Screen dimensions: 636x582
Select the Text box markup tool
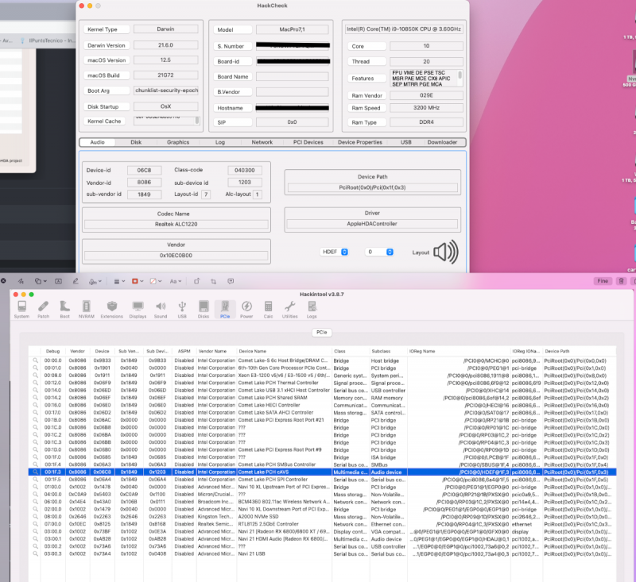click(58, 281)
